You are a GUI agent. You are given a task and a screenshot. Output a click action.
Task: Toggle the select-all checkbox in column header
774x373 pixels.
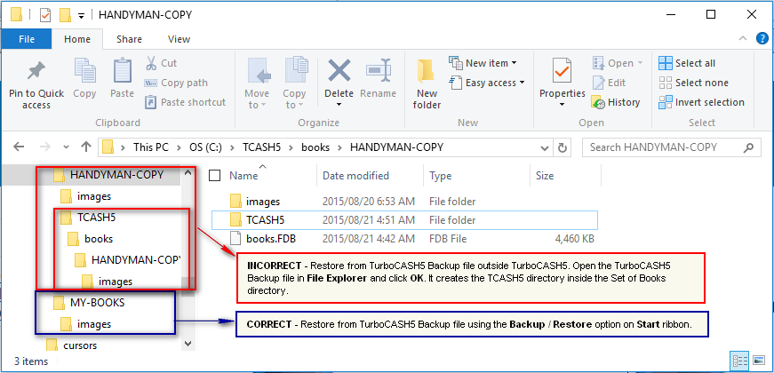coord(214,176)
